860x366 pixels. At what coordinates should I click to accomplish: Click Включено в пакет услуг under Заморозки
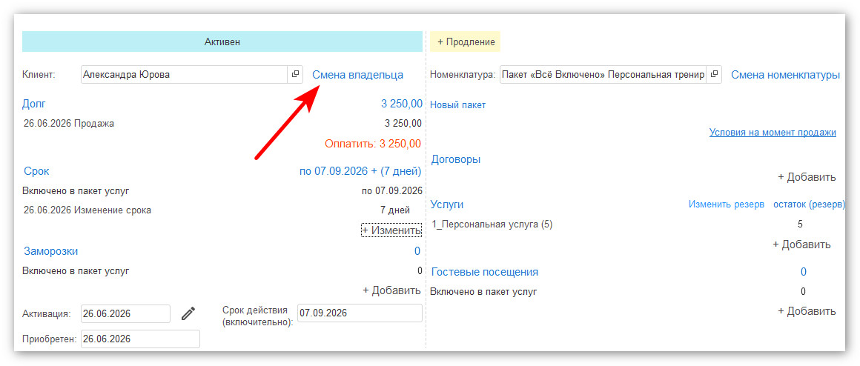click(x=76, y=270)
